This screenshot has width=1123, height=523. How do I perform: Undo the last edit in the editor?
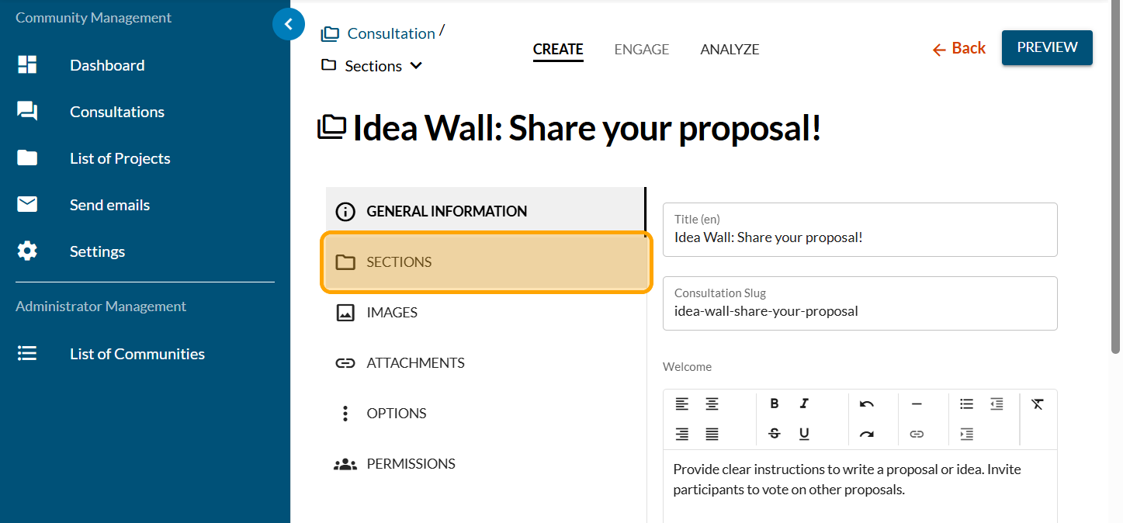867,404
